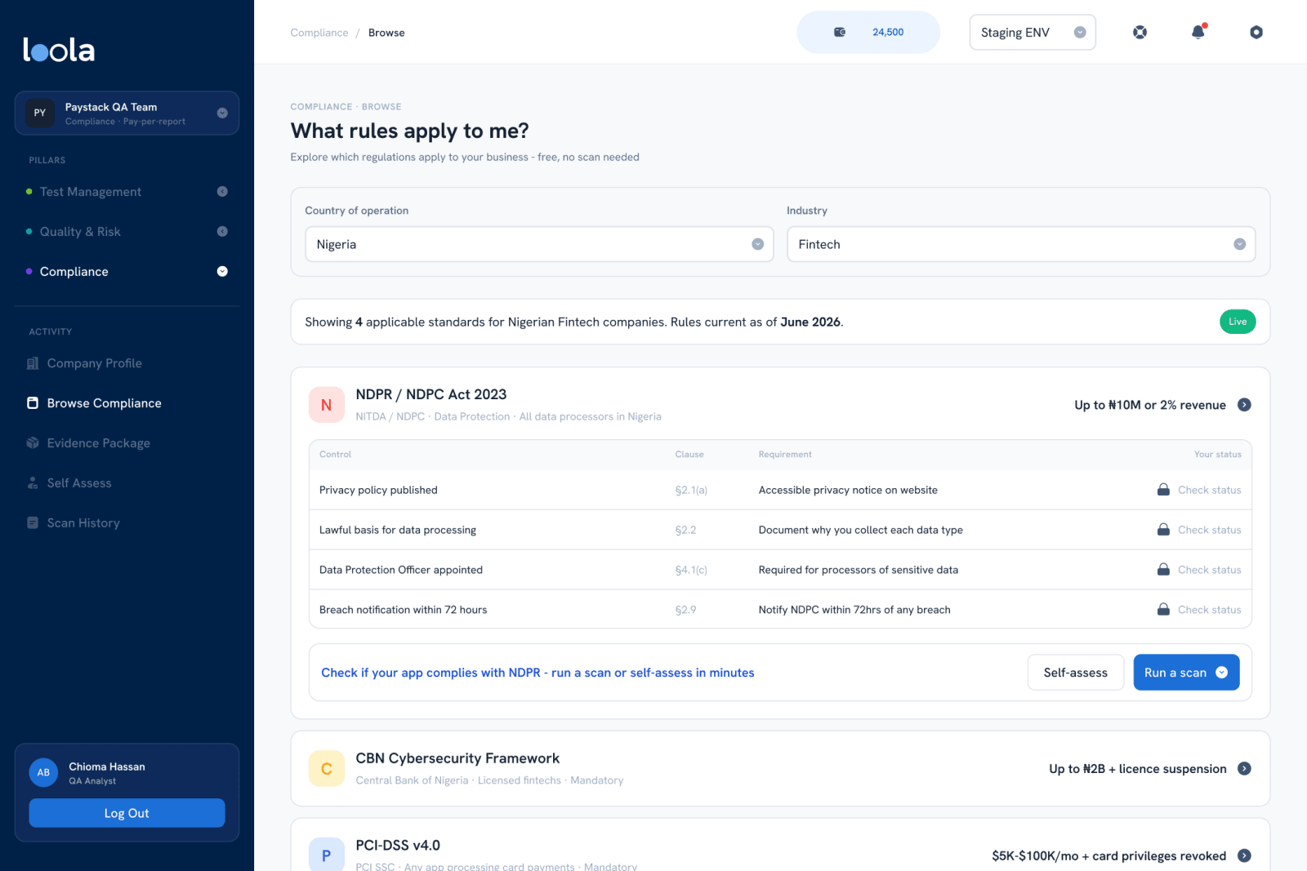
Task: Click the NDPR letter N badge
Action: pyautogui.click(x=326, y=405)
